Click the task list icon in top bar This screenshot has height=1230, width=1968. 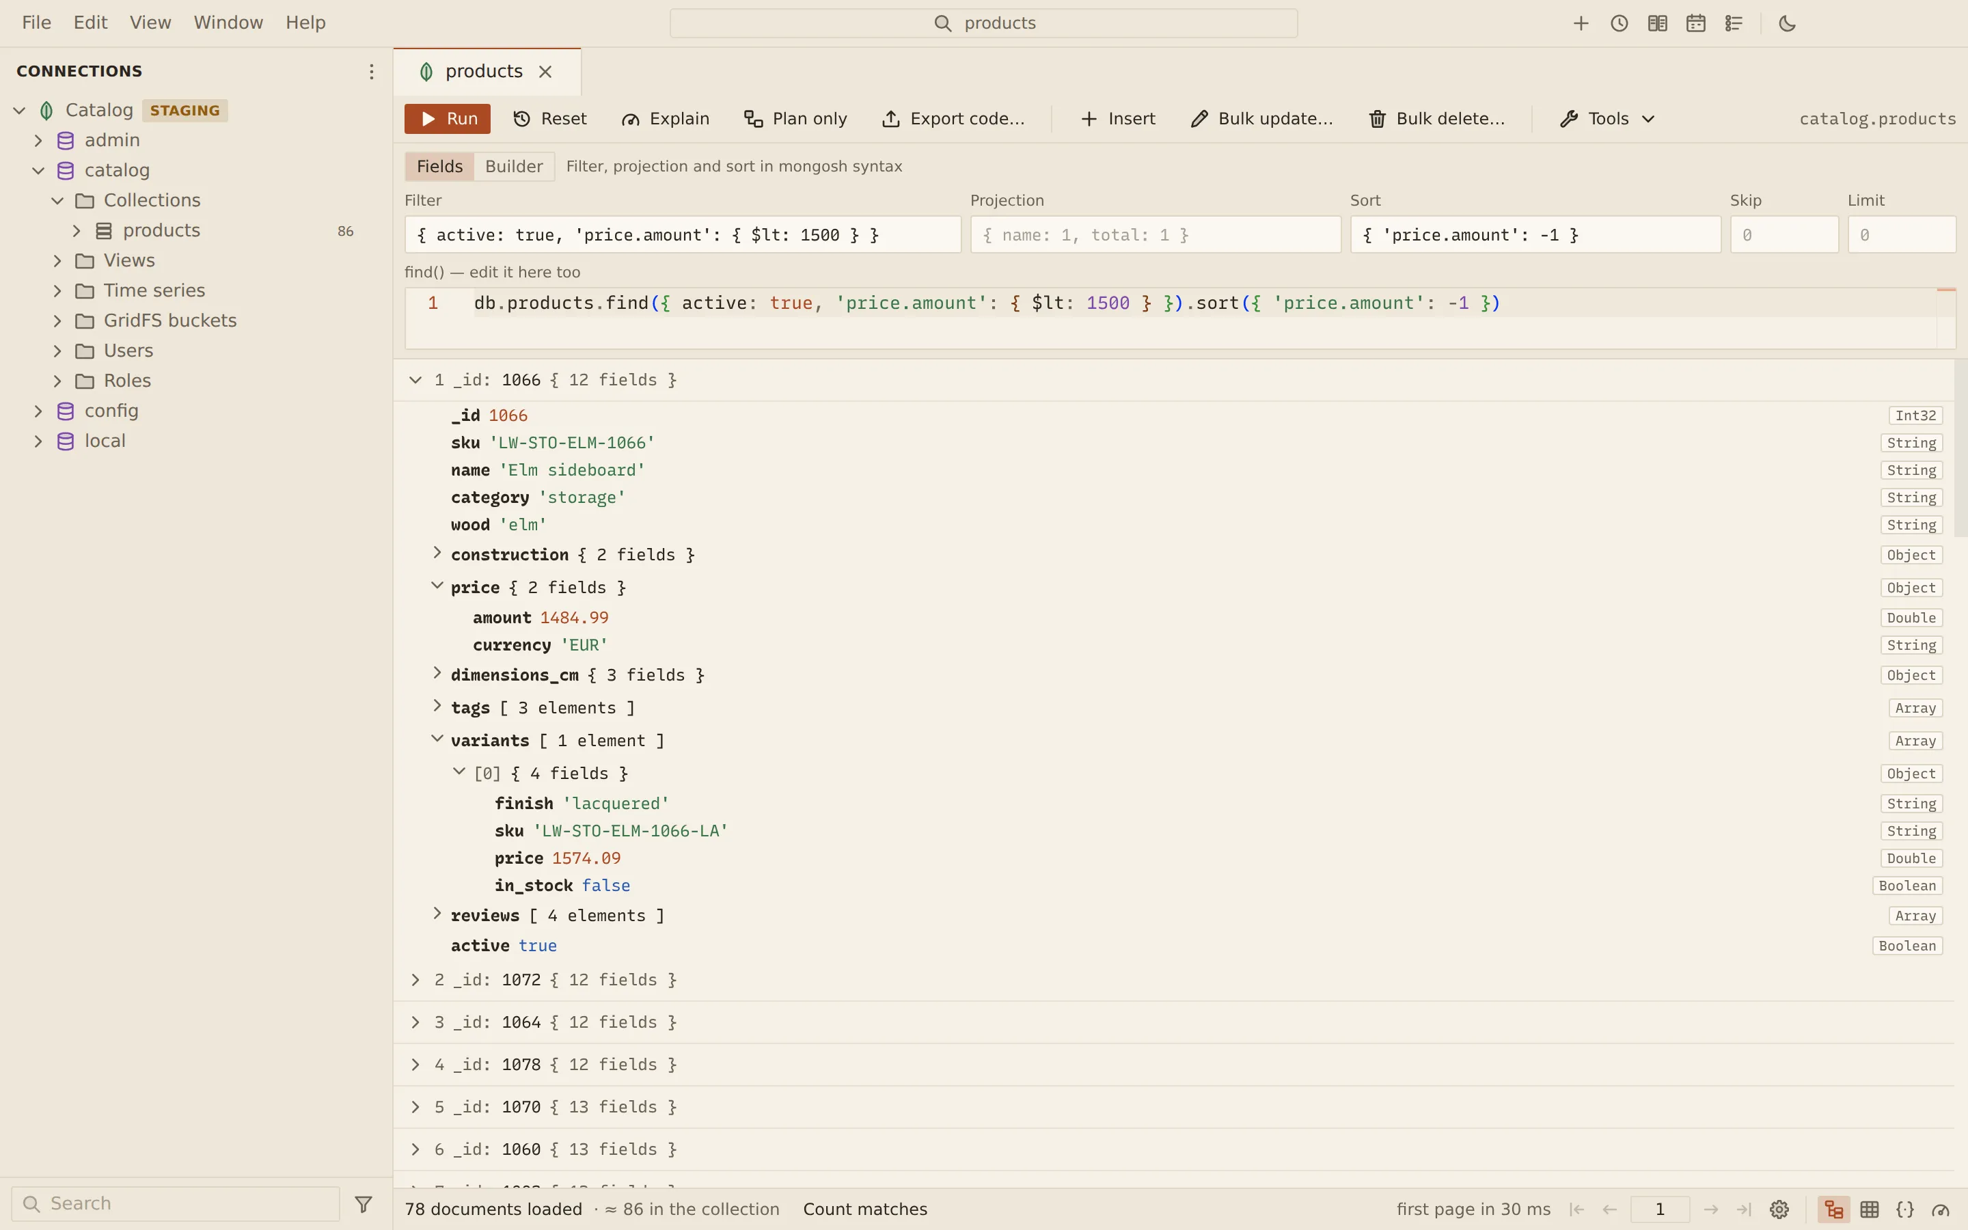[1734, 24]
